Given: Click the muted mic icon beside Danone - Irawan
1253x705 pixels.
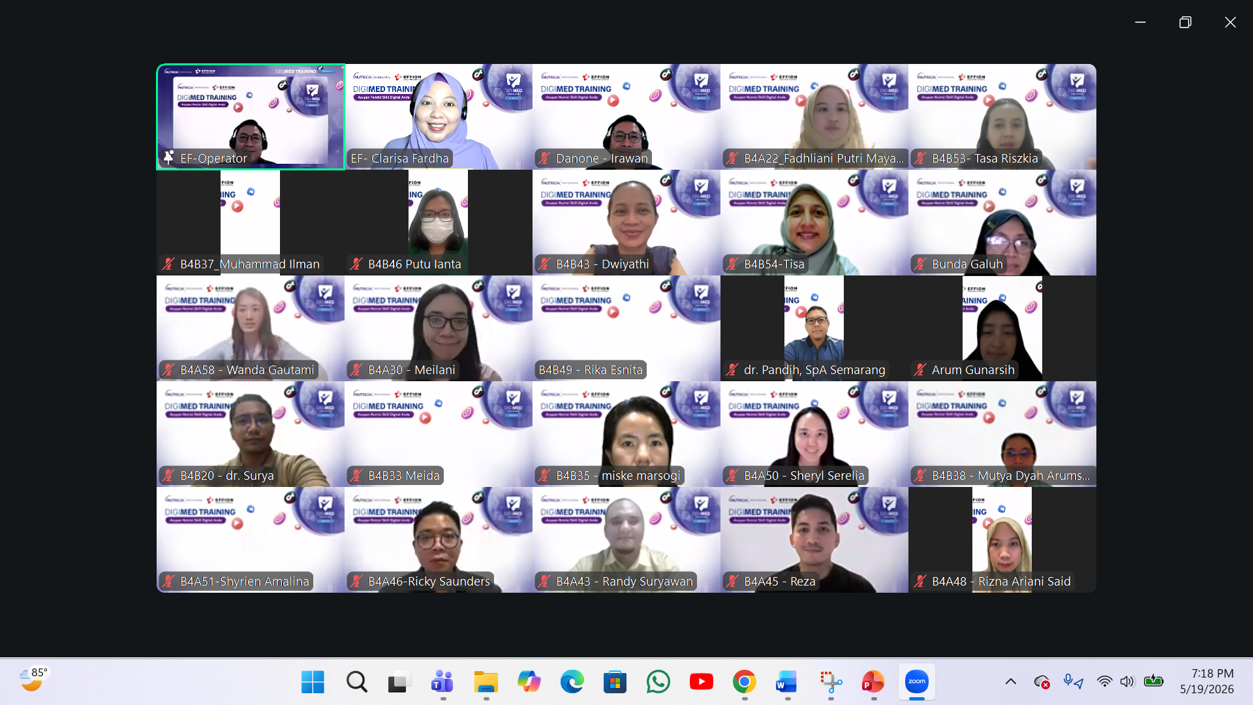Looking at the screenshot, I should coord(544,158).
